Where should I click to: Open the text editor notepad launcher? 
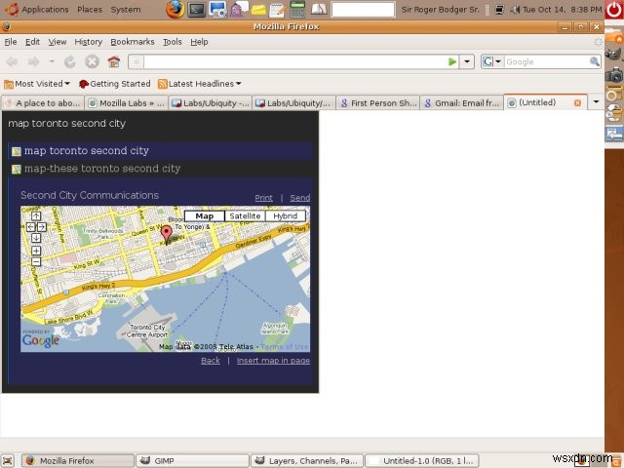tap(277, 10)
